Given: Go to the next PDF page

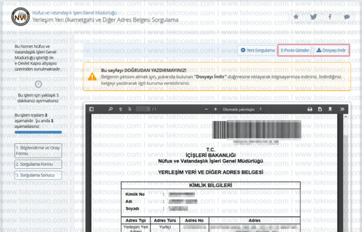Looking at the screenshot, I should (x=130, y=109).
